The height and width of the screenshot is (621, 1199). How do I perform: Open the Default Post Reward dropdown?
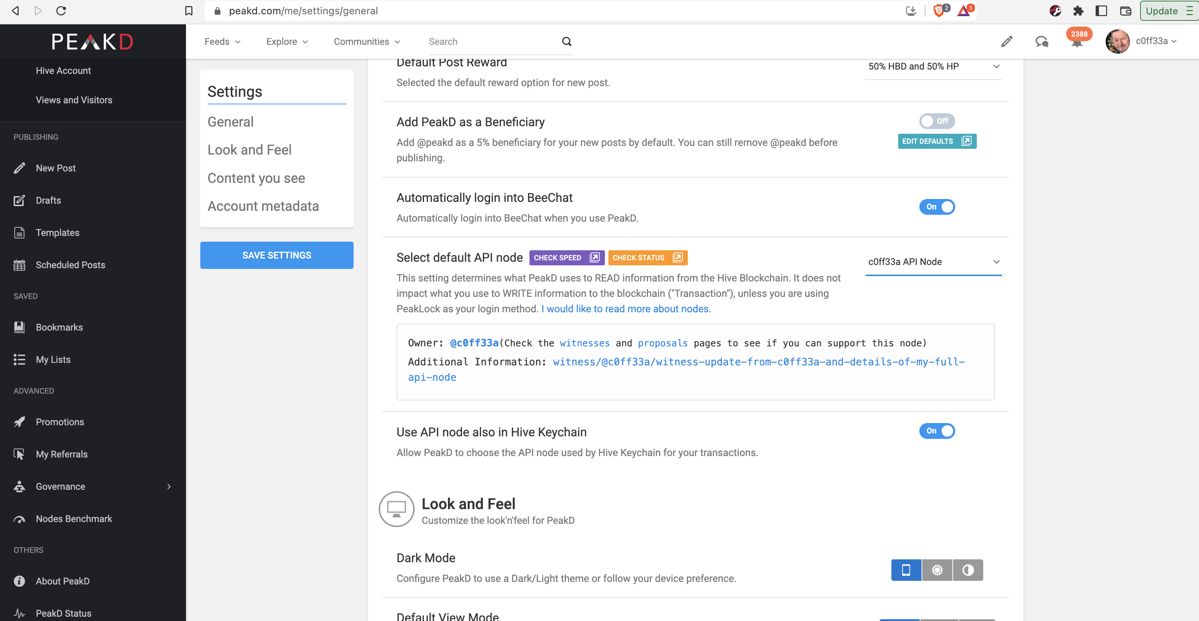933,66
